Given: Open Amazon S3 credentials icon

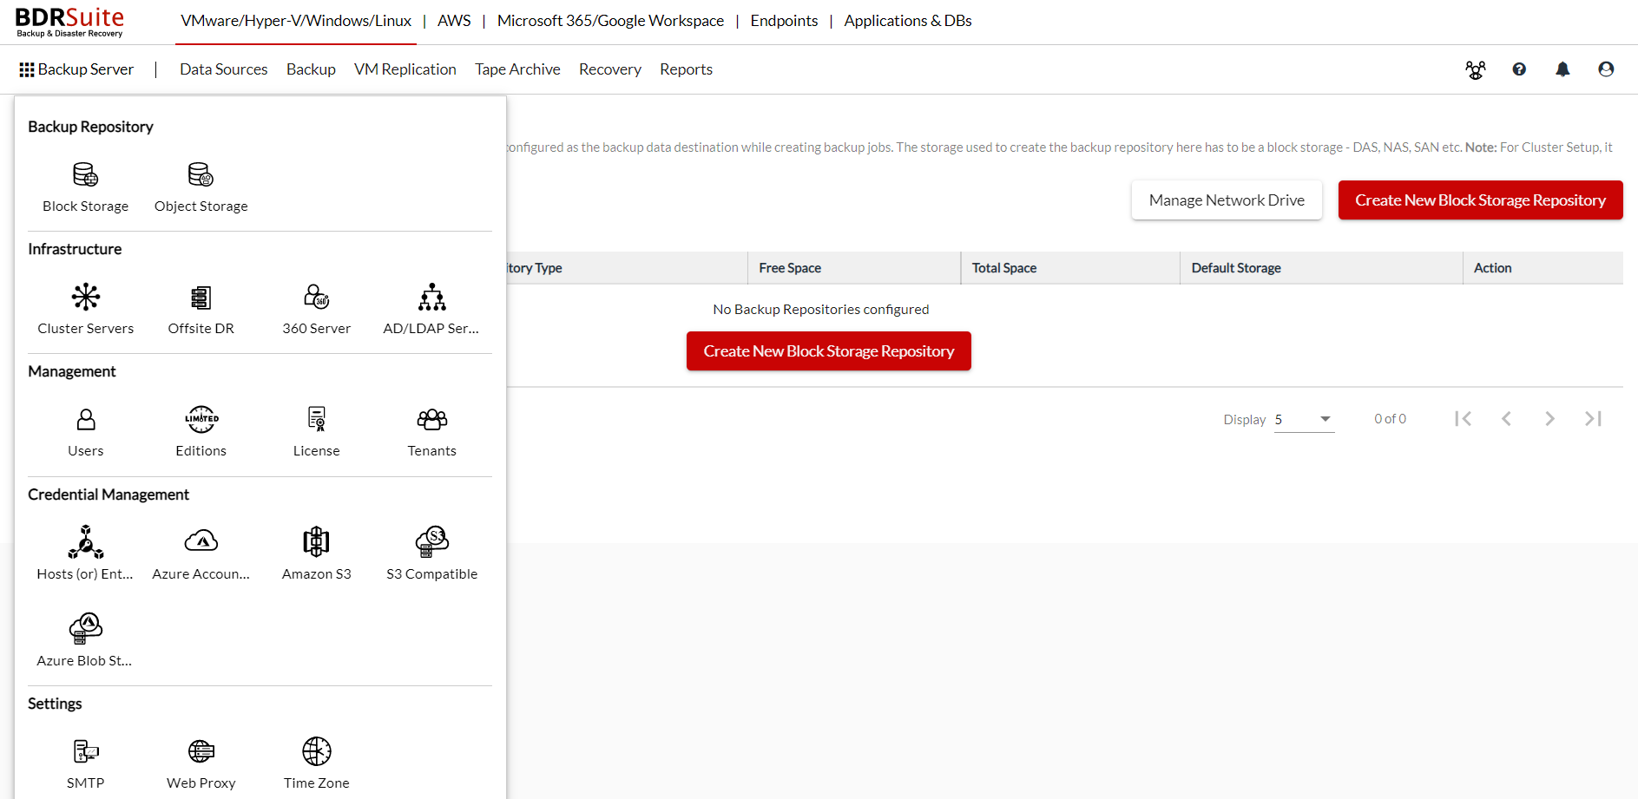Looking at the screenshot, I should click(316, 542).
